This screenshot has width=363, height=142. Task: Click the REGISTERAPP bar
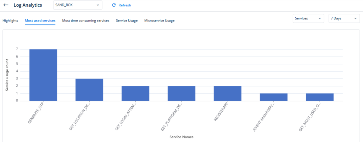pyautogui.click(x=228, y=93)
